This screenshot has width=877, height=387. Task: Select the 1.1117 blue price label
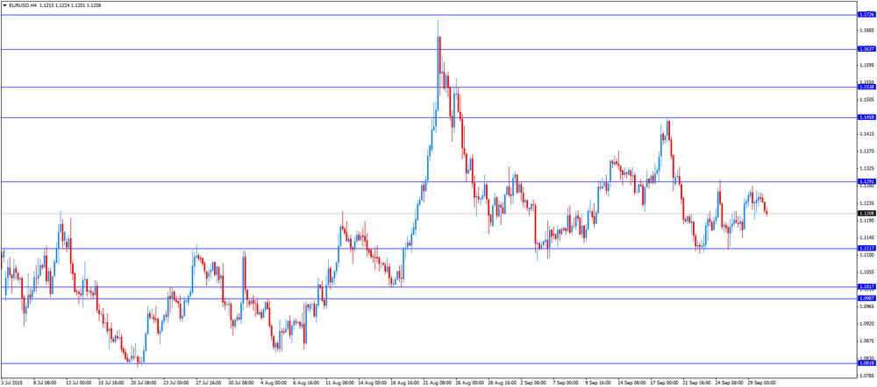coord(866,248)
